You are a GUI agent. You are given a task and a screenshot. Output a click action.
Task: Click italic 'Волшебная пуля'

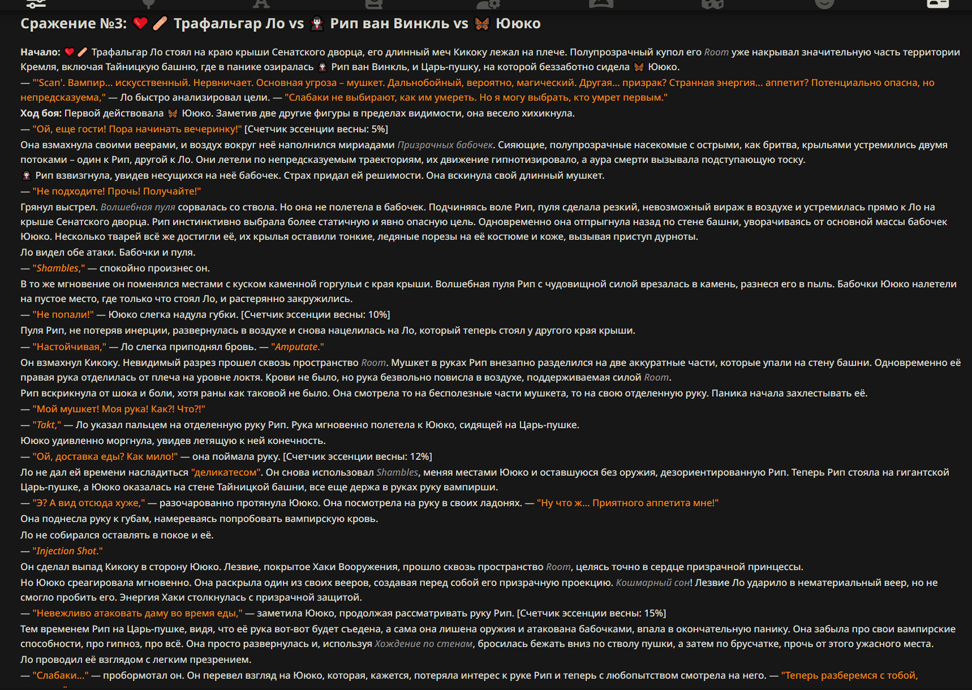(137, 207)
